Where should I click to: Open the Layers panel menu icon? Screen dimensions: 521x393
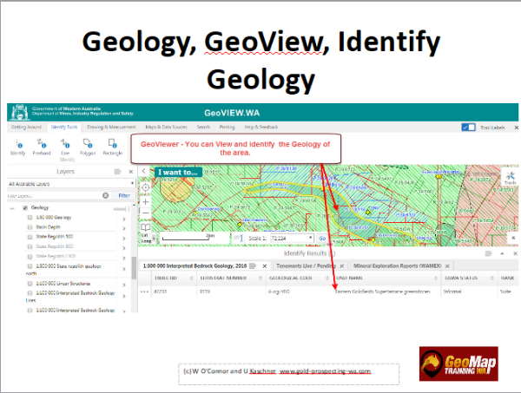[117, 172]
